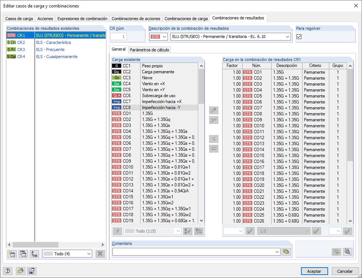Select CO15 1.35G + 1.35Qw1 row
The width and height of the screenshot is (362, 278).
tap(155, 197)
